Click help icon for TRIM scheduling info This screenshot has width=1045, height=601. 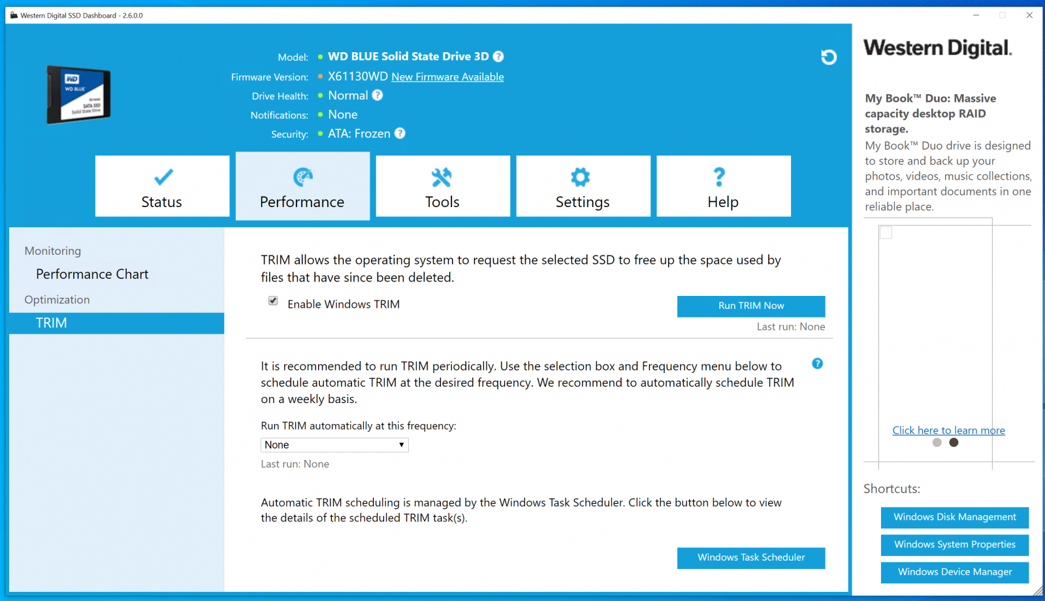817,364
